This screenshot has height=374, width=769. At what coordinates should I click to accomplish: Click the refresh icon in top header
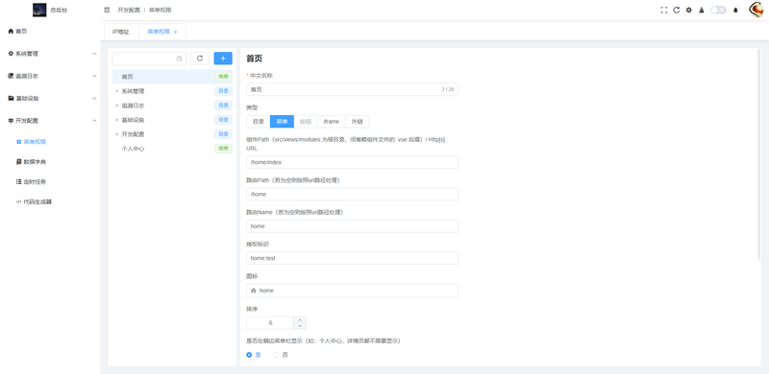coord(677,10)
